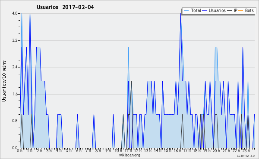The image size is (259, 159).
Task: Click the '0.0' y-axis value
Action: (x=15, y=148)
